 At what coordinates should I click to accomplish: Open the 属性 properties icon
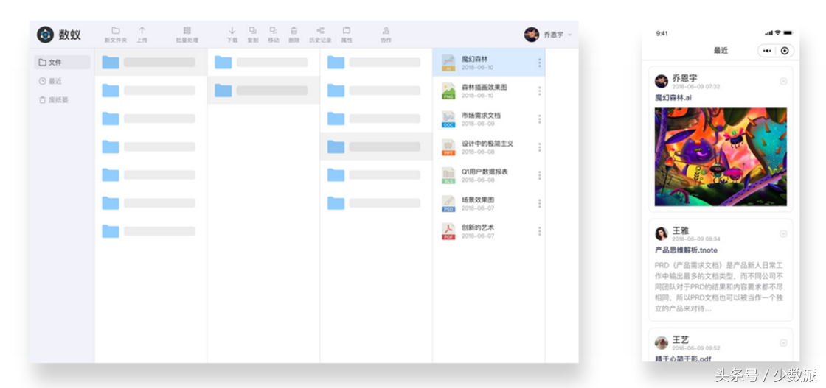coord(346,30)
